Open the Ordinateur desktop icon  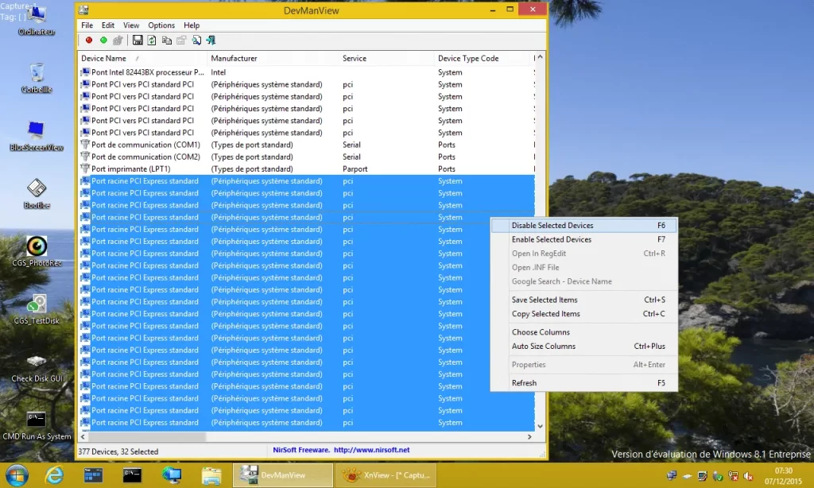[37, 20]
